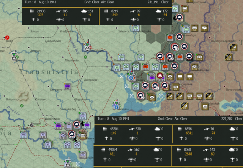The height and width of the screenshot is (168, 243).
Task: Select the HQ 4-36 counter on the Bug
Action: 117,67
